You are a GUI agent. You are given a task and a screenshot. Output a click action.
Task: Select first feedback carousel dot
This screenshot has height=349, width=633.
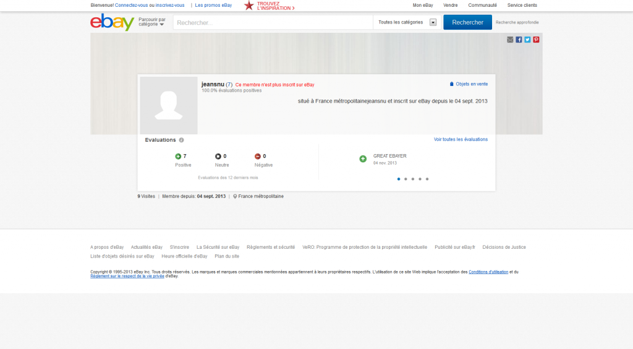399,179
